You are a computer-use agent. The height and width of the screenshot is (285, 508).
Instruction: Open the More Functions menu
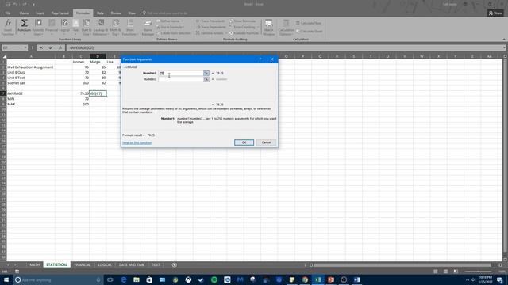click(x=130, y=27)
